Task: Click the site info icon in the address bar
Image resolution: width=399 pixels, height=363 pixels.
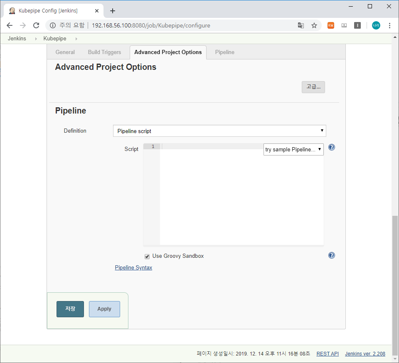Action: 53,25
